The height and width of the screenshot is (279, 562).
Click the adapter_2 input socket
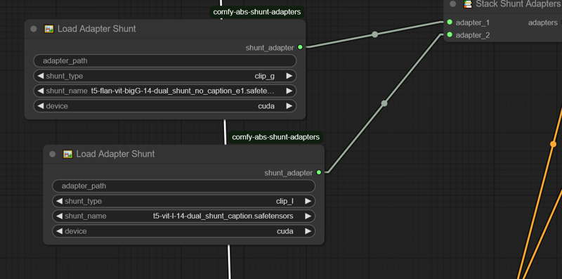(450, 34)
